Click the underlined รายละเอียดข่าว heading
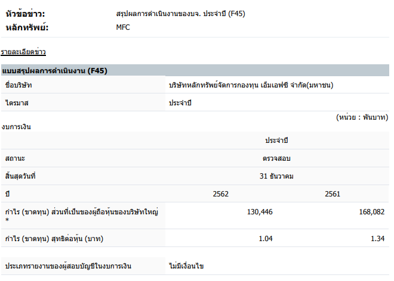The width and height of the screenshot is (394, 281). (23, 52)
